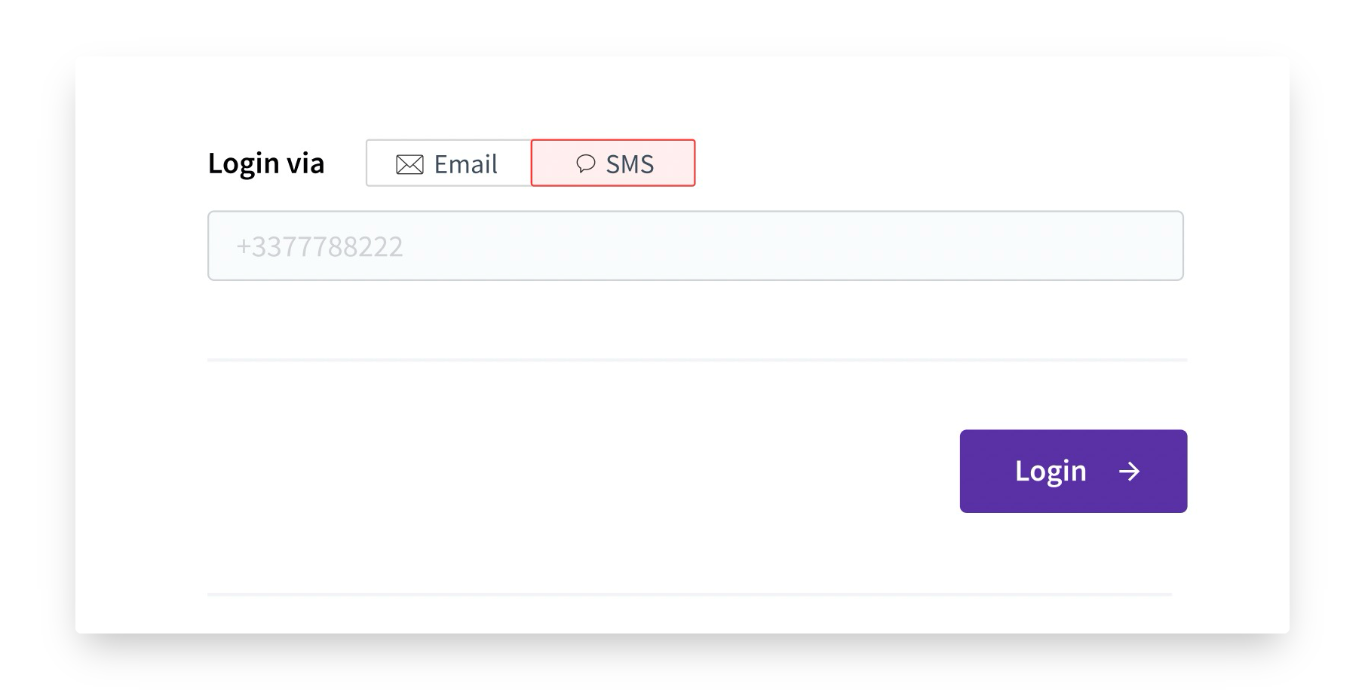Select the Email login method
Image resolution: width=1365 pixels, height=690 pixels.
(449, 163)
